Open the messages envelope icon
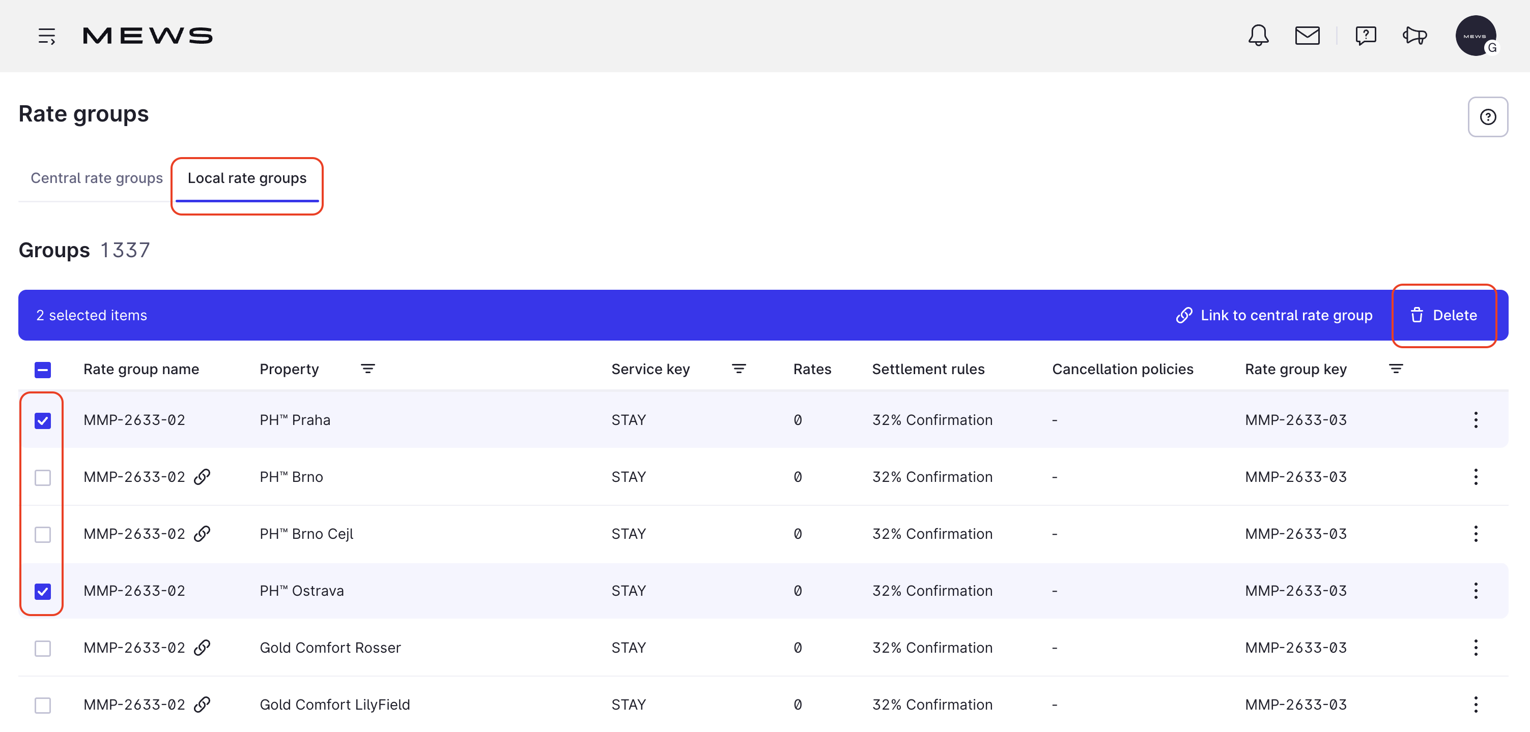This screenshot has height=732, width=1530. [1307, 36]
